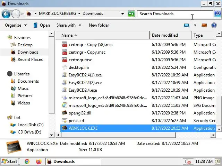Viewport: 222px width, 166px height.
Task: Click horizontal scrollbar right arrow
Action: click(x=213, y=135)
